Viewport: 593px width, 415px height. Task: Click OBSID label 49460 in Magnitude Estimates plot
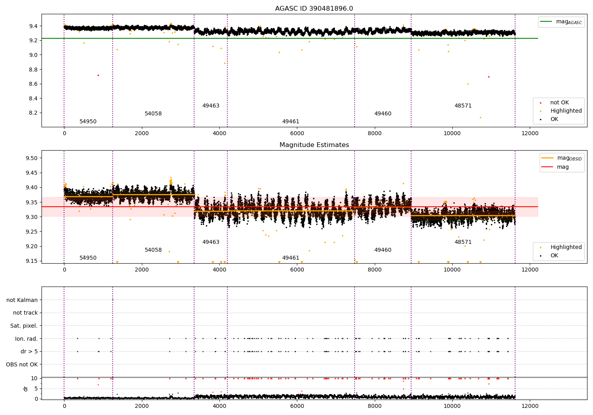[x=383, y=250]
